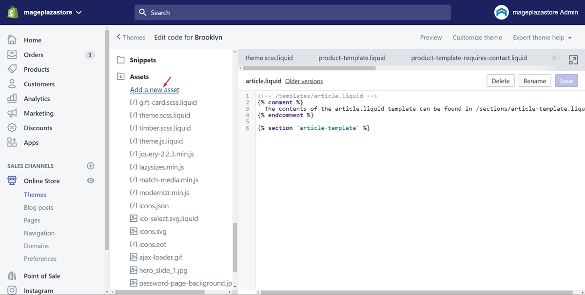Open the Discounts page

[38, 128]
